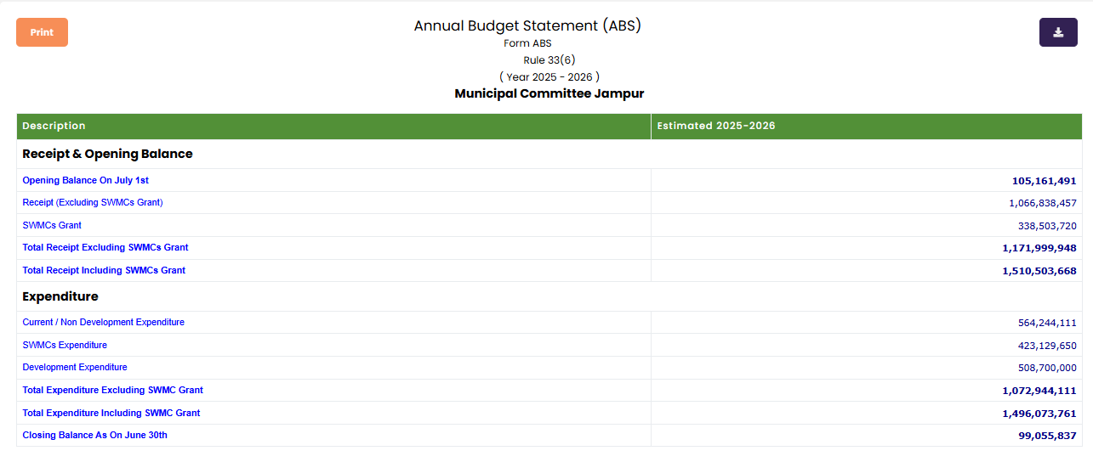Select the SWMCs Grant row link
Viewport: 1093px width, 462px height.
coord(52,225)
